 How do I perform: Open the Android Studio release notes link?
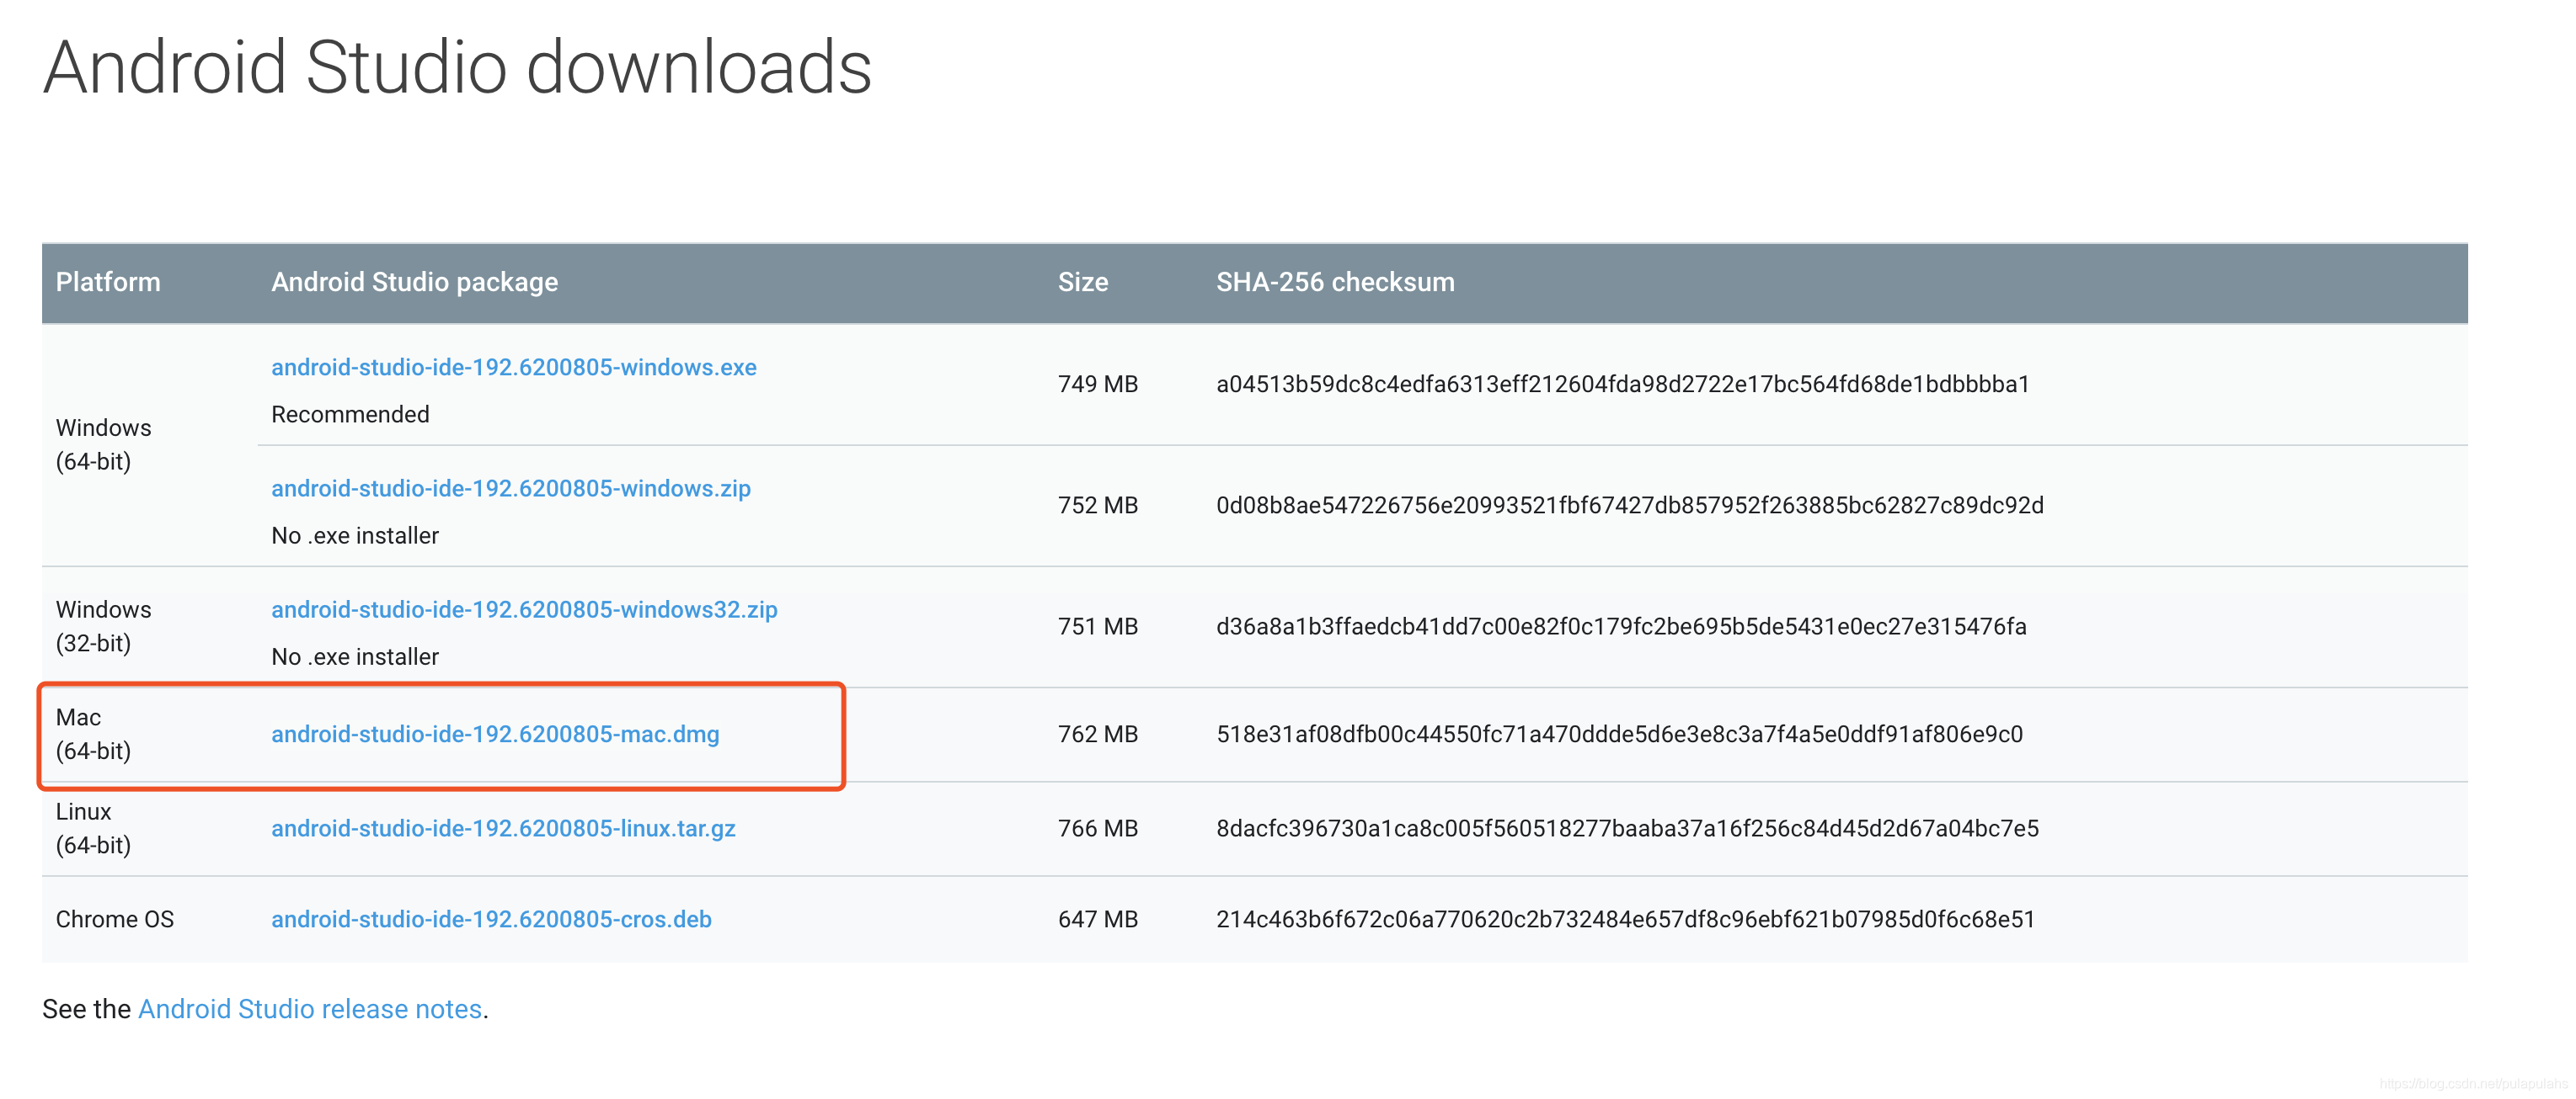[310, 1009]
